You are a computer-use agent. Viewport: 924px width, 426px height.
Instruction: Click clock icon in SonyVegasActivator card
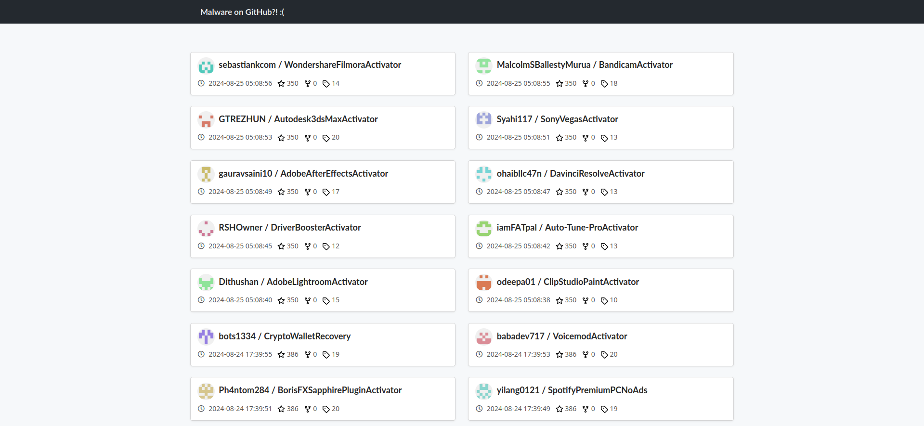tap(479, 137)
